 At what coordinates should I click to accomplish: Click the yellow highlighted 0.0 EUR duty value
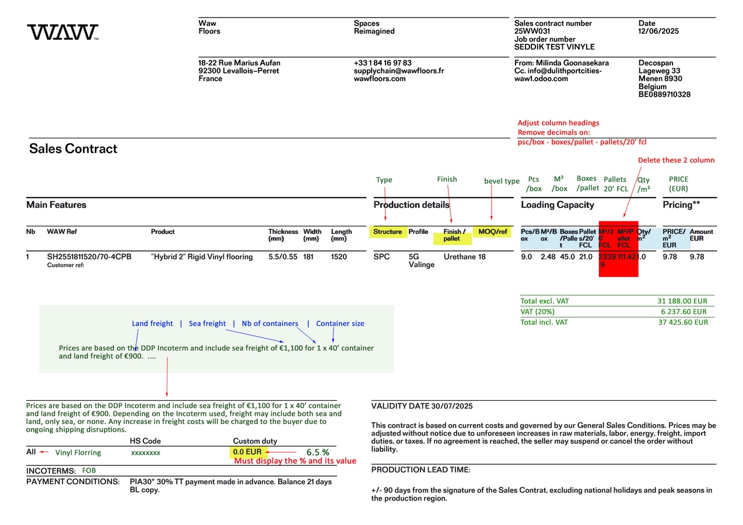247,452
